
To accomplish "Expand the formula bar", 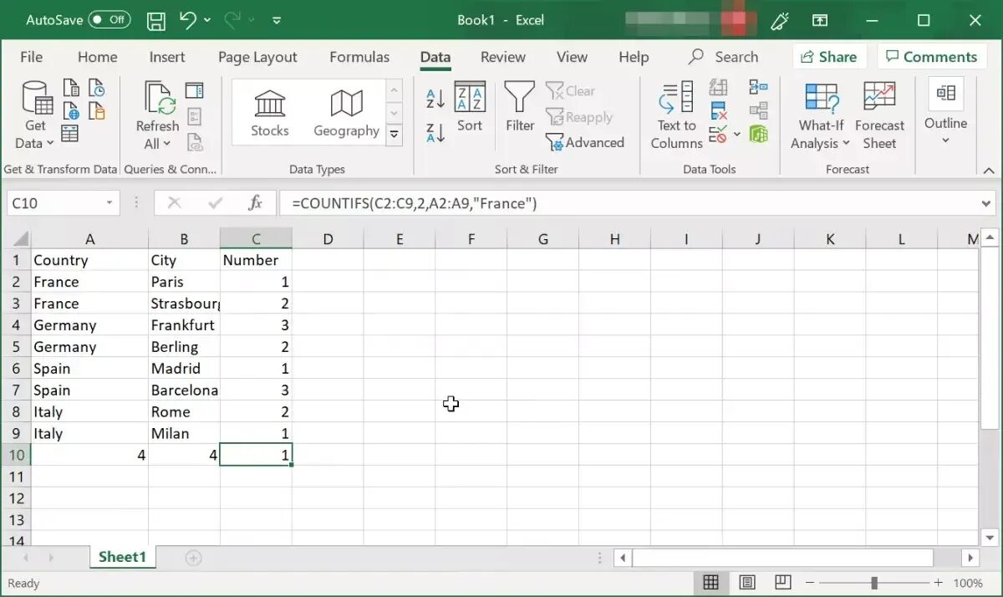I will pyautogui.click(x=987, y=203).
